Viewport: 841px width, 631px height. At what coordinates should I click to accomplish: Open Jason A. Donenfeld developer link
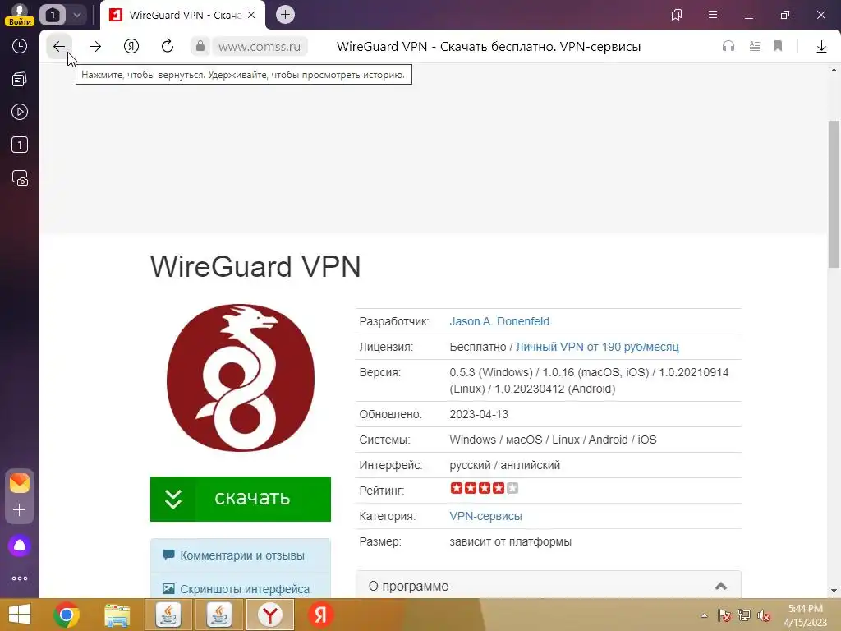[499, 321]
